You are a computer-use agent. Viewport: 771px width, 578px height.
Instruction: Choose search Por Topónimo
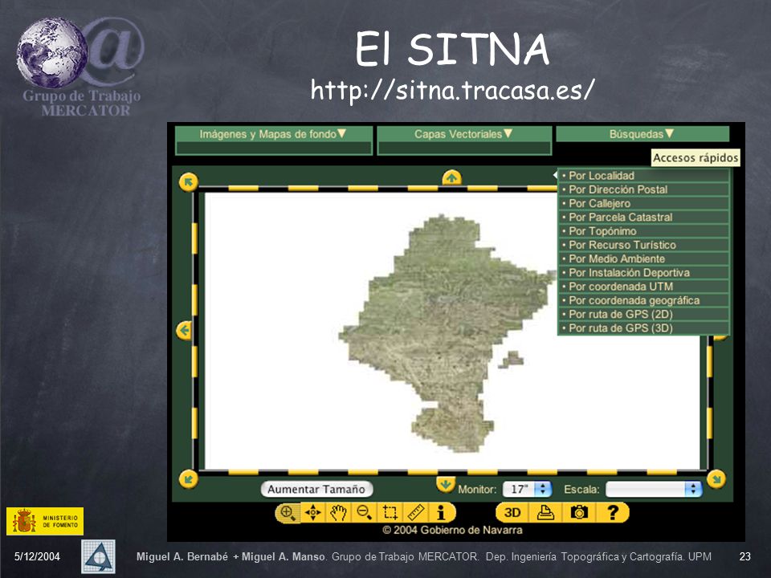[643, 231]
